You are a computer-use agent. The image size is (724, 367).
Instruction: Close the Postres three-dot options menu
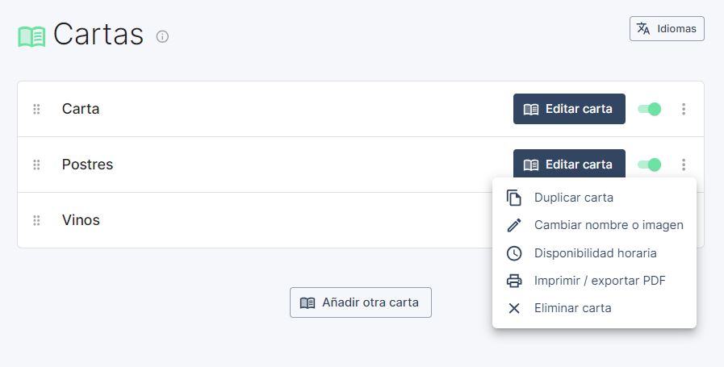(684, 165)
